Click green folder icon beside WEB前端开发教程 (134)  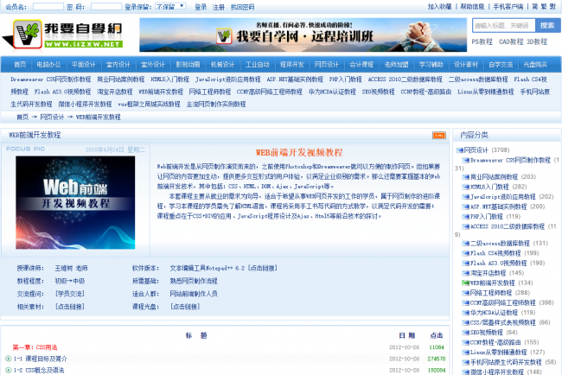[465, 283]
